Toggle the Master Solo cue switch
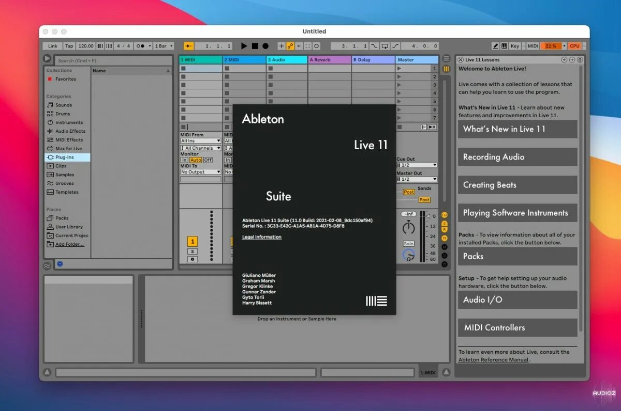621x411 pixels. tap(409, 244)
